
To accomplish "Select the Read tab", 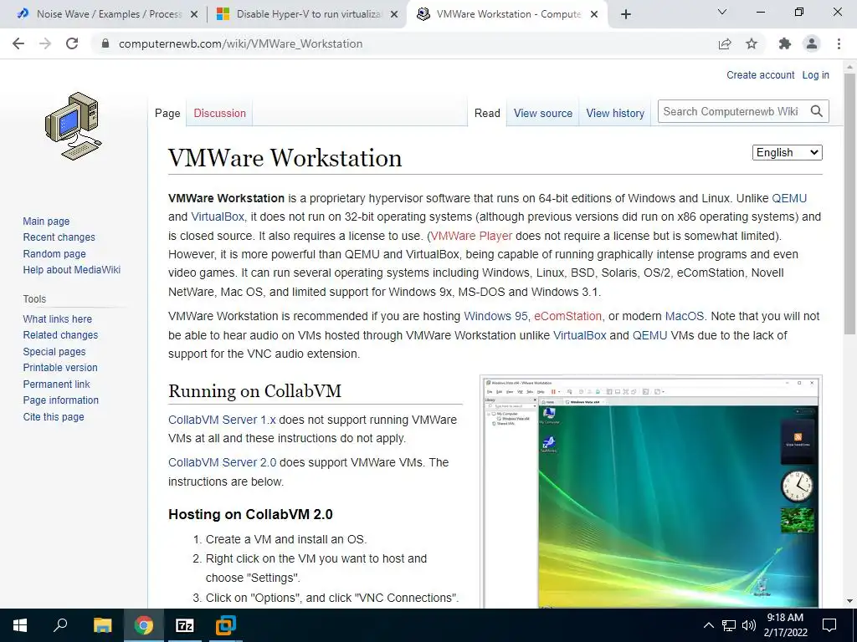I will click(487, 113).
